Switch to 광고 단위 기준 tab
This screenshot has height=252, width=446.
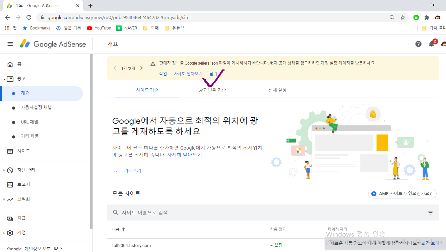click(x=212, y=90)
